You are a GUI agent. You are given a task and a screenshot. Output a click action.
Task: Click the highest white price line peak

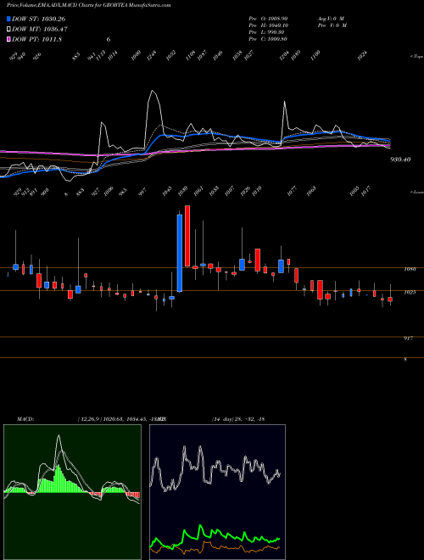[x=153, y=91]
